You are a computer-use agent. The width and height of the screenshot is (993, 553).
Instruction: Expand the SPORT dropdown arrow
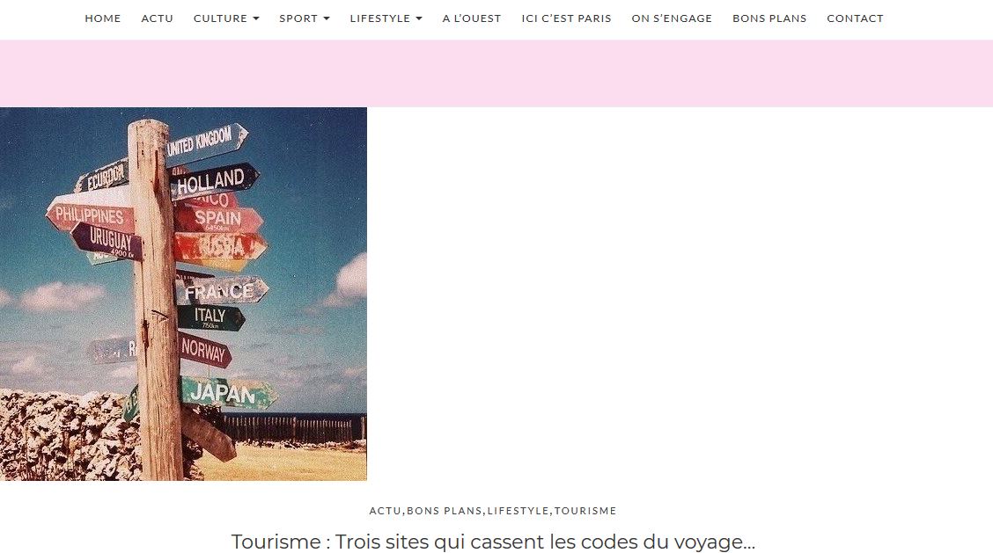click(x=327, y=19)
